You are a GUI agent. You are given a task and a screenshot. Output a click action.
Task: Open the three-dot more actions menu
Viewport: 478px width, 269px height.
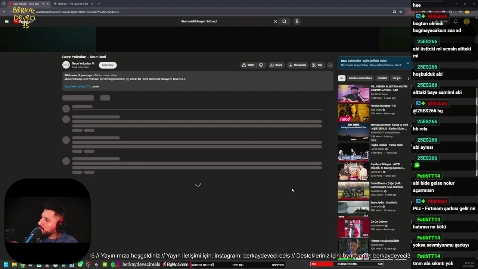[x=330, y=65]
